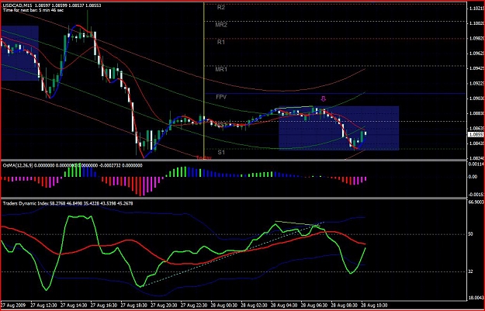This screenshot has height=311, width=485.
Task: Click the 28 Aug 02:30 time label
Action: coord(254,306)
